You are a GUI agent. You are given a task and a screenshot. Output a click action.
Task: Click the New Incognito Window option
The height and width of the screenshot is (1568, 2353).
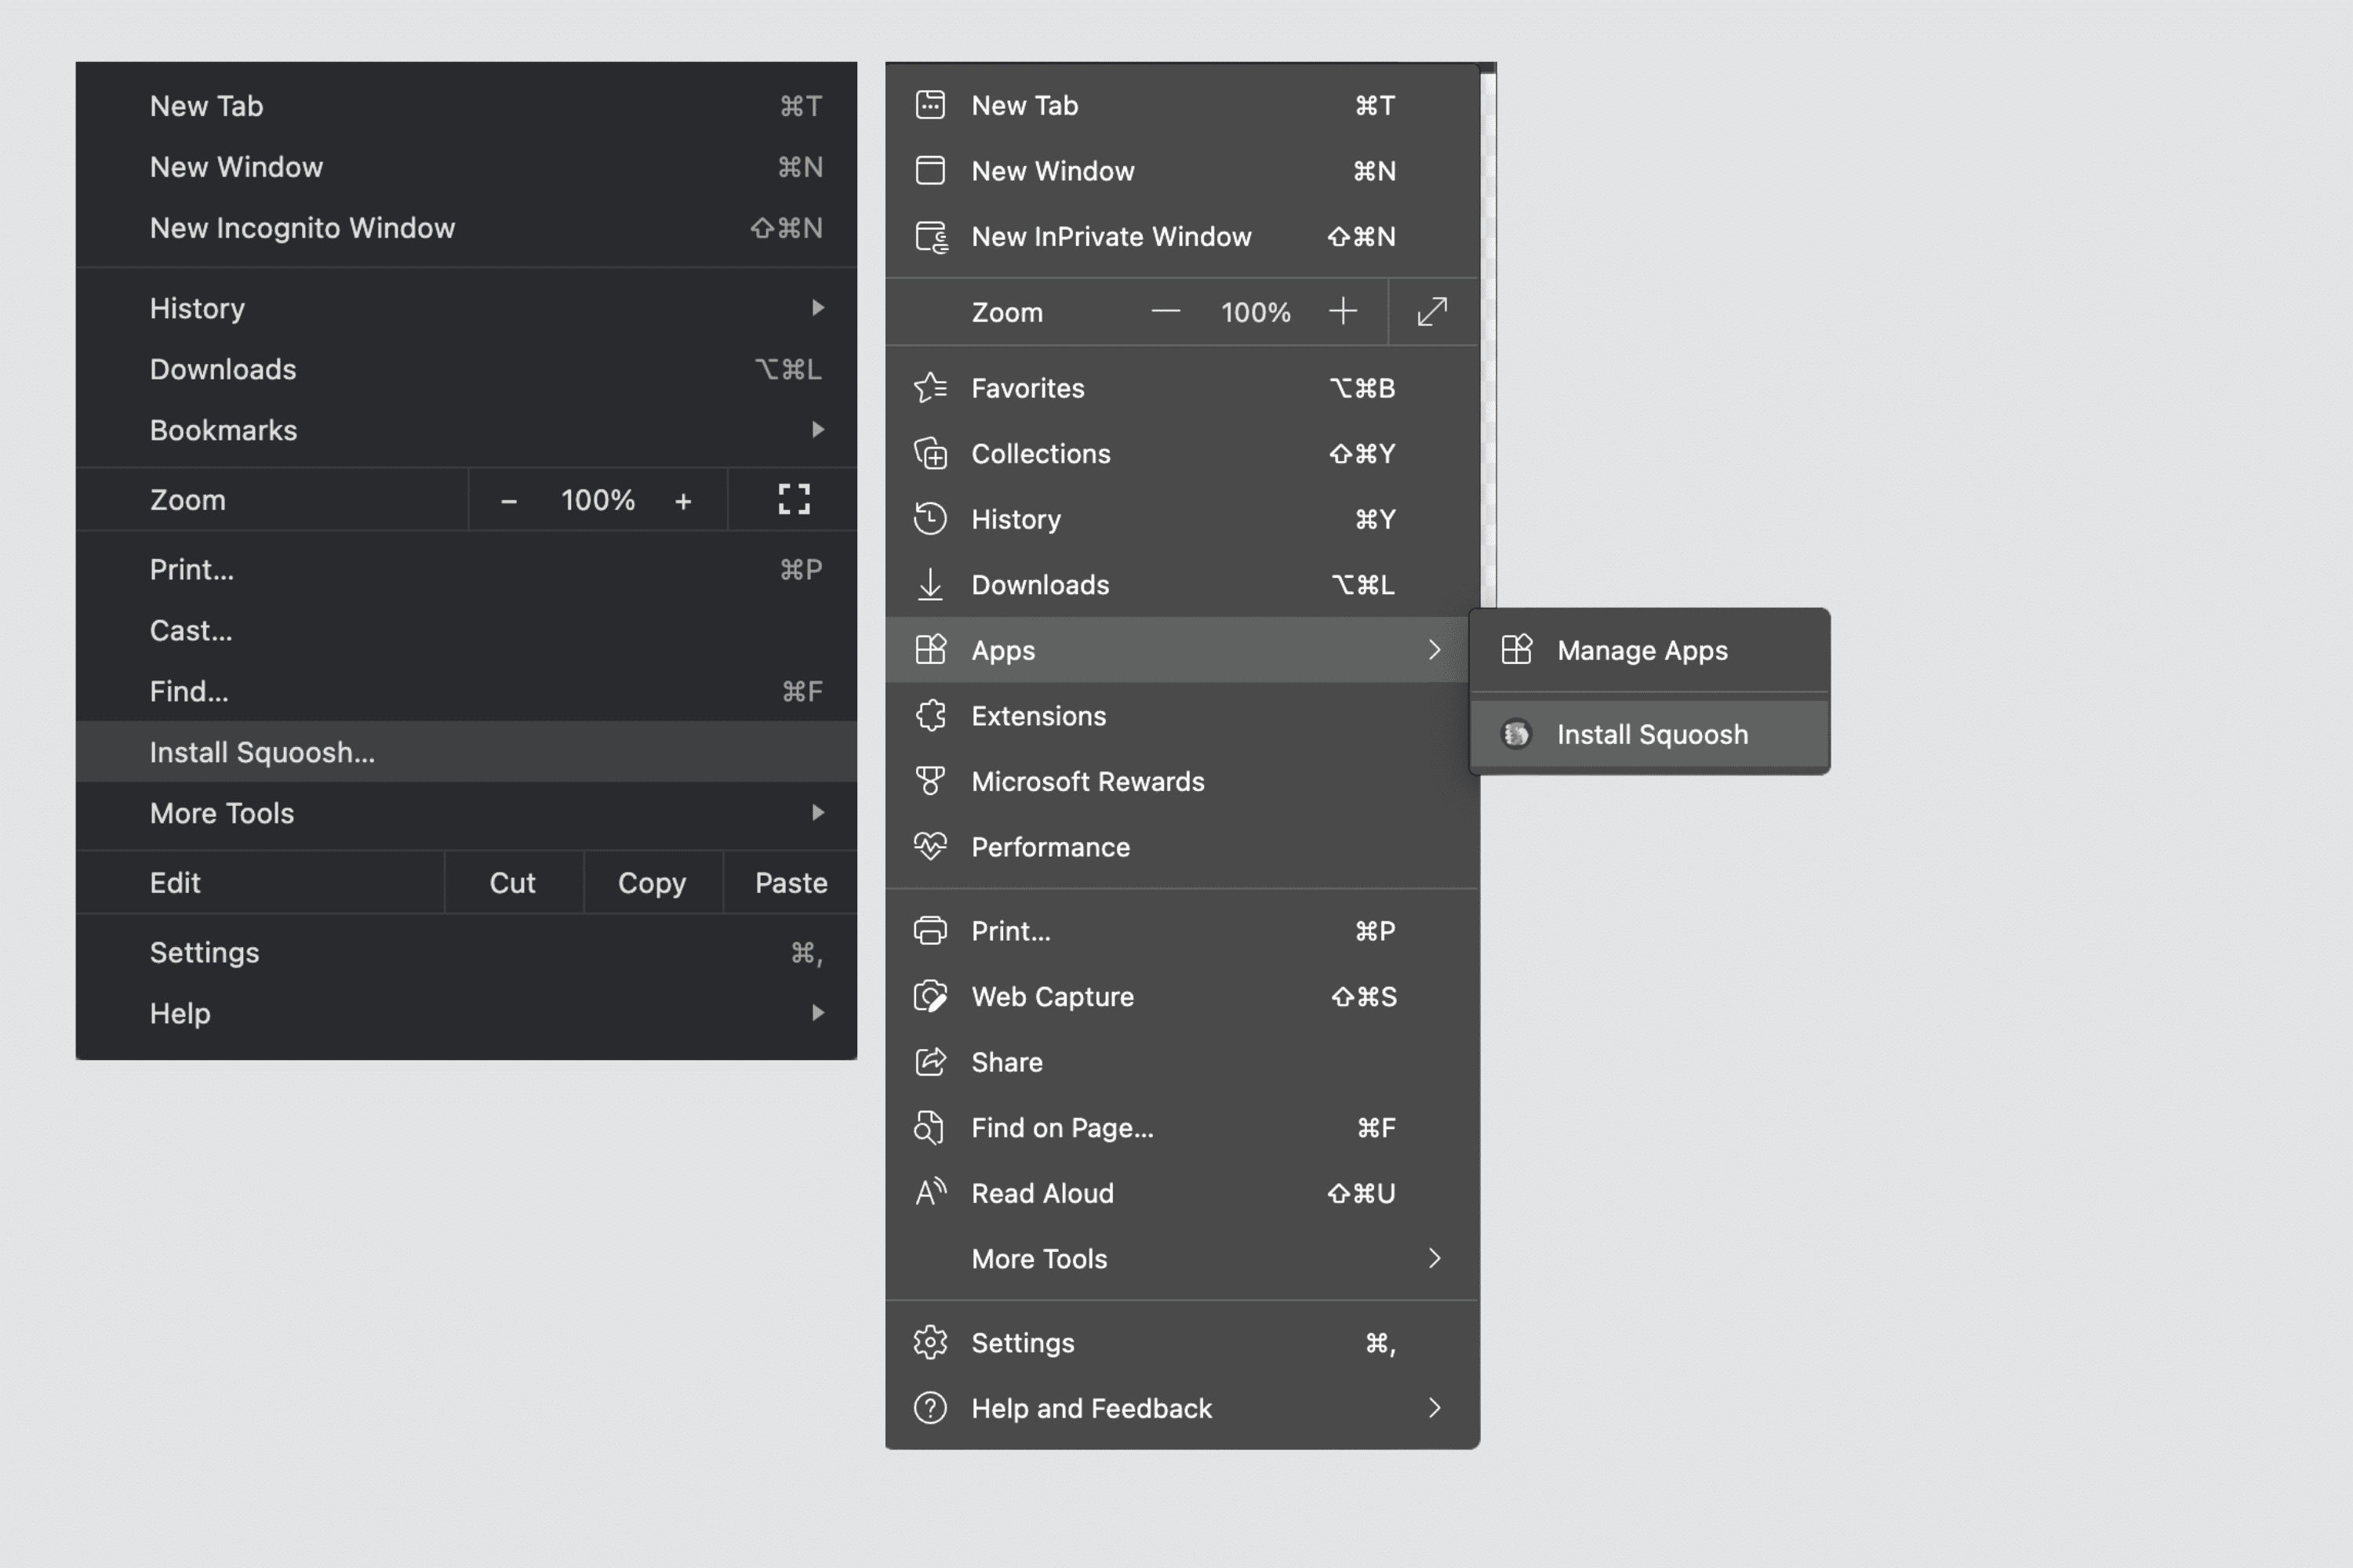coord(301,227)
